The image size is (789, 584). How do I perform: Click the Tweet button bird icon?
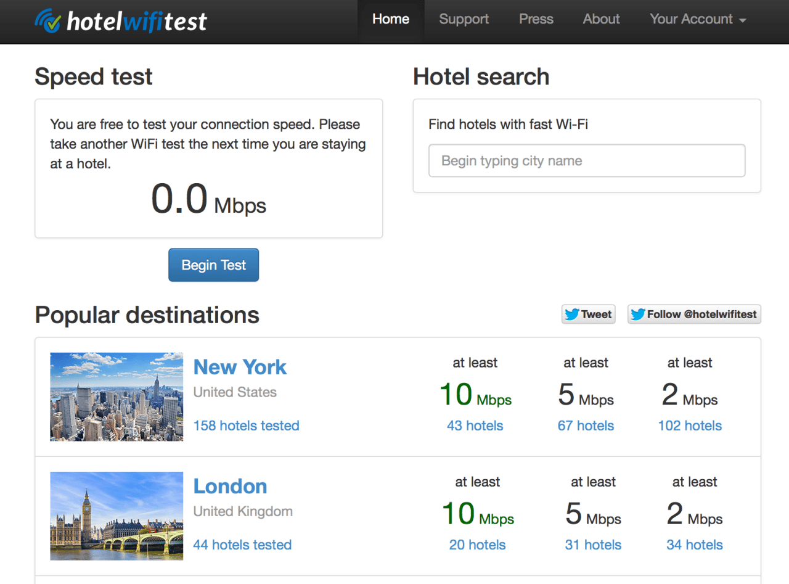(x=571, y=315)
